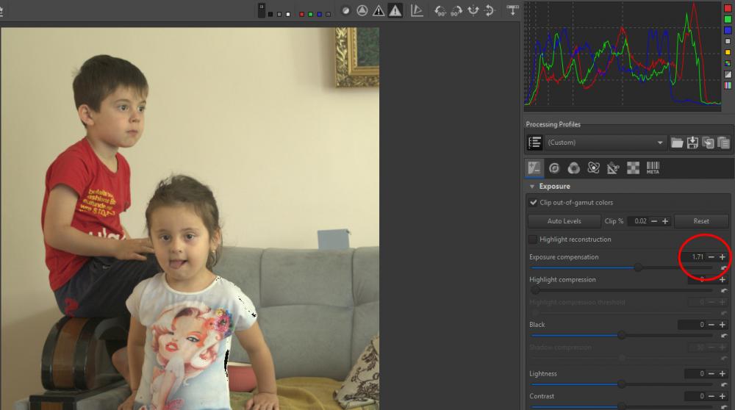Toggle the middle grey preview background

279,15
